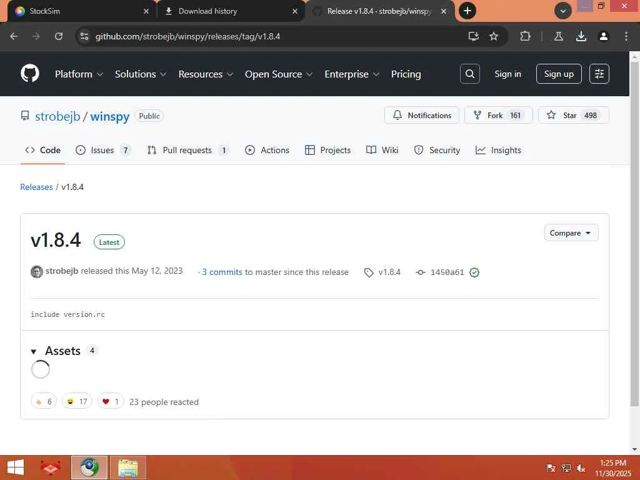Open the Security tab
640x480 pixels.
tap(437, 150)
